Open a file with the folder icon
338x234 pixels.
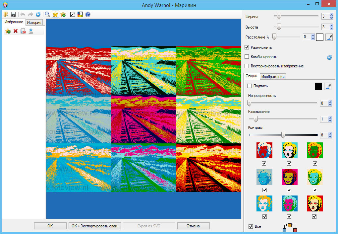point(6,15)
